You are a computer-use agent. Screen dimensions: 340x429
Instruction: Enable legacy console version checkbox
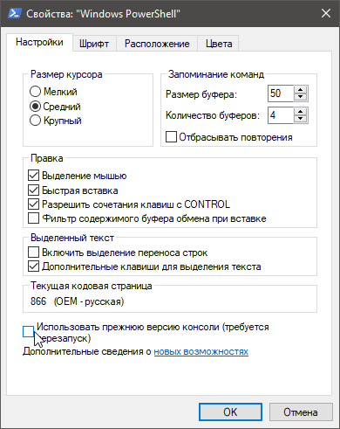[x=28, y=332]
